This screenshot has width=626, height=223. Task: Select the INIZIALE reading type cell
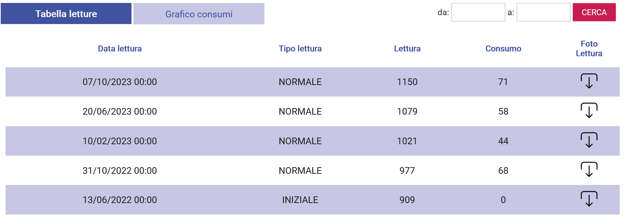coord(300,200)
